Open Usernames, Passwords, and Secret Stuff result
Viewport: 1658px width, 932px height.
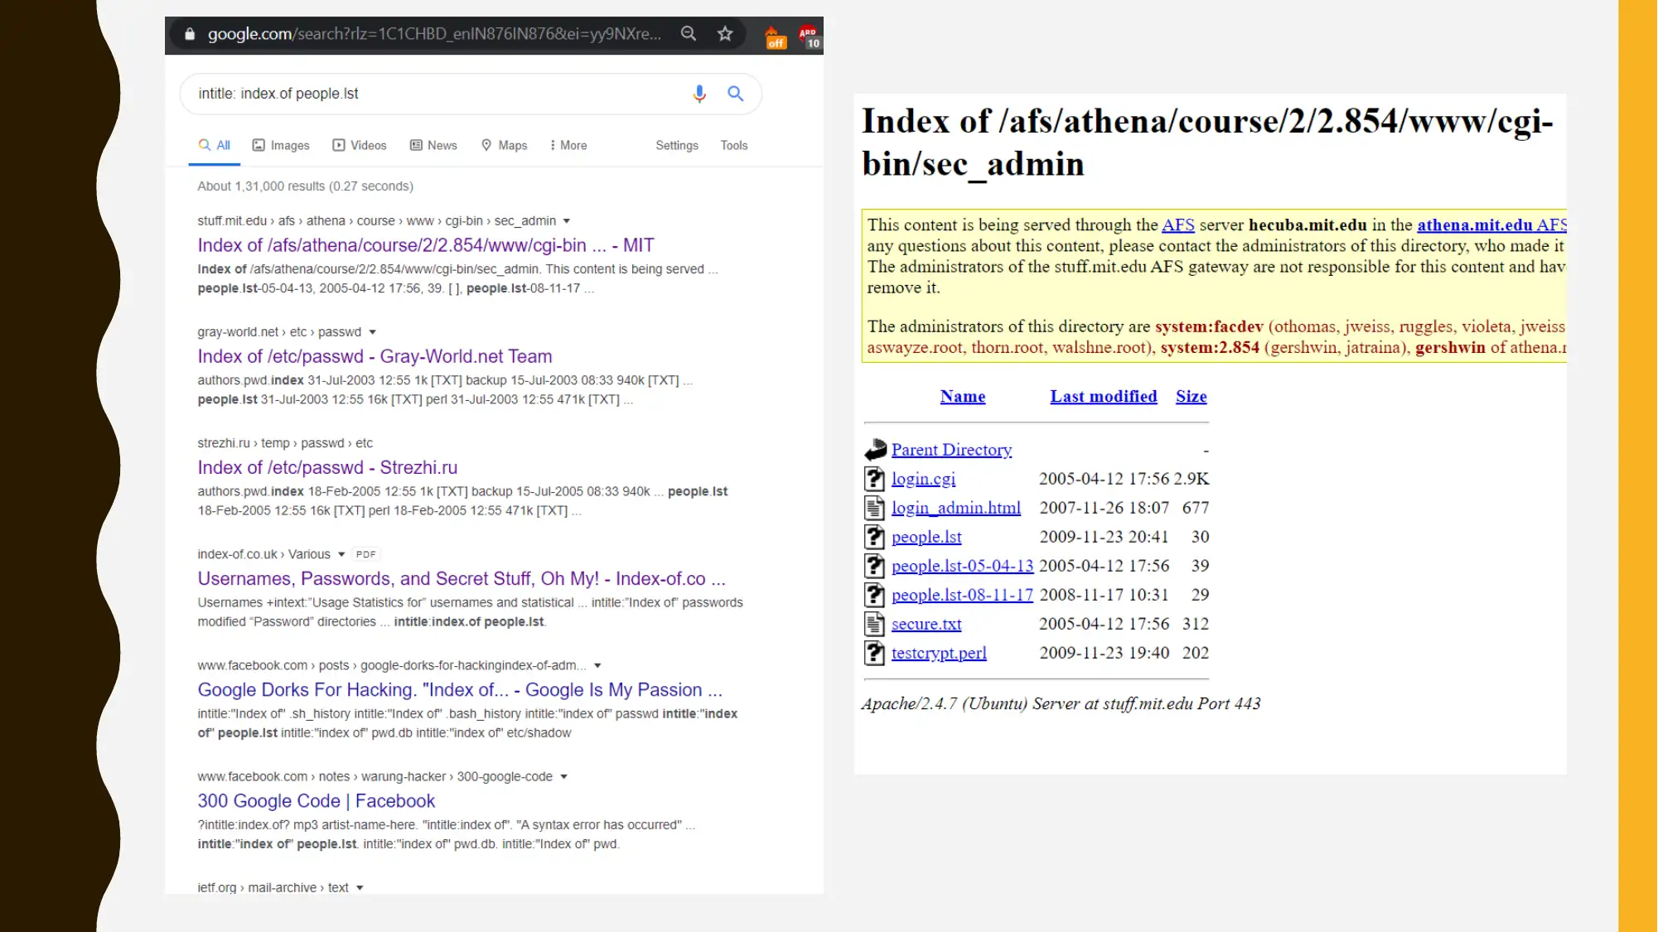(x=462, y=578)
